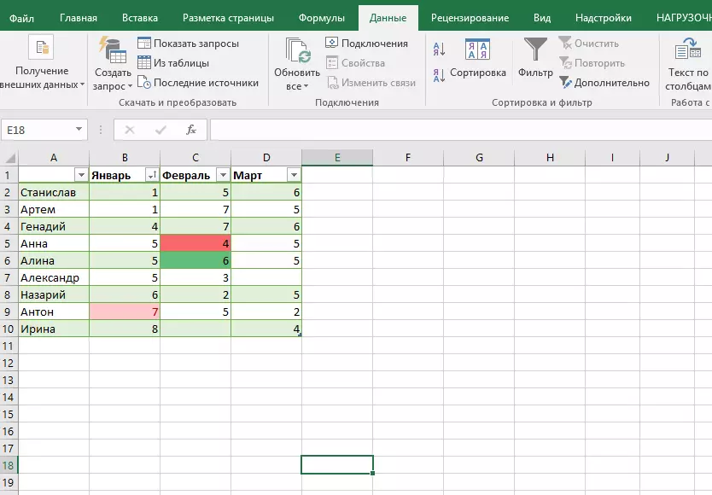
Task: Click the Filter funnel icon
Action: (535, 49)
